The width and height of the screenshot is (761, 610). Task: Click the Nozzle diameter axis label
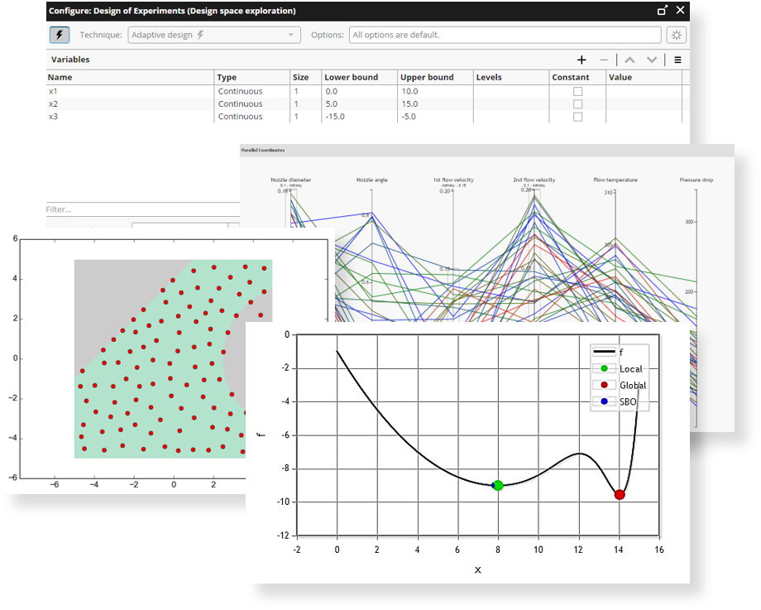290,180
